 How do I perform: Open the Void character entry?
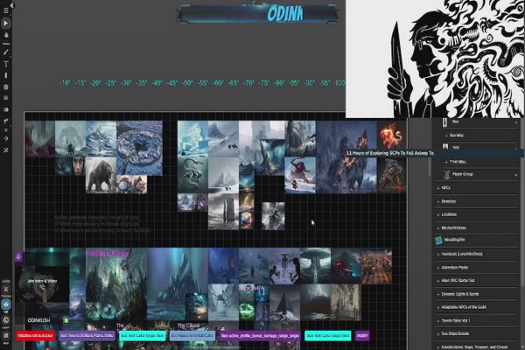coord(479,147)
